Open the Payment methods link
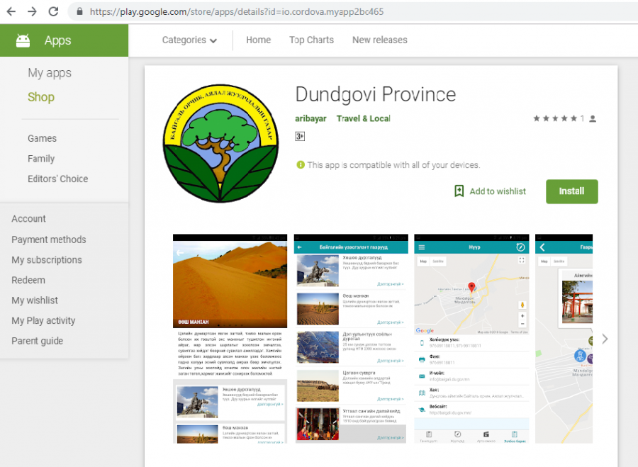 (49, 240)
